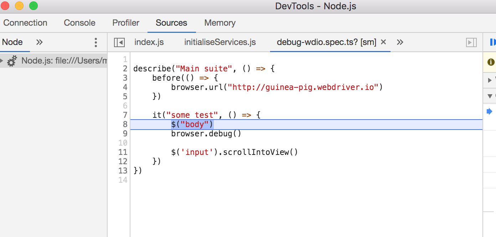Click the macOS yellow minimize button

(x=19, y=6)
